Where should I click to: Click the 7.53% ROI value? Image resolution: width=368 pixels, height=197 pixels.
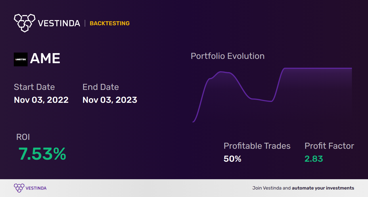point(42,154)
